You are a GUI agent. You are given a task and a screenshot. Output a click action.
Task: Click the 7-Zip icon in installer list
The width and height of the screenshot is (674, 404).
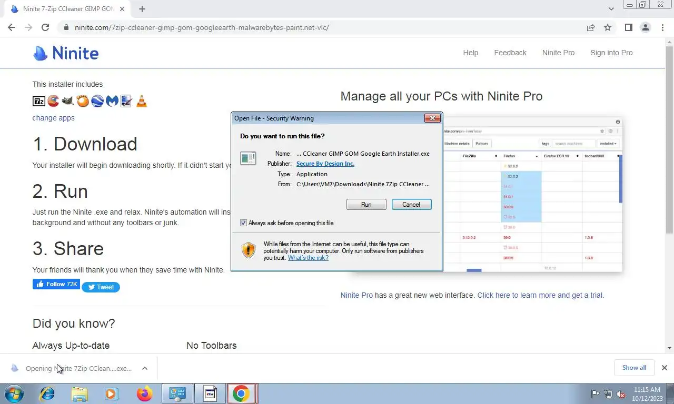coord(39,101)
